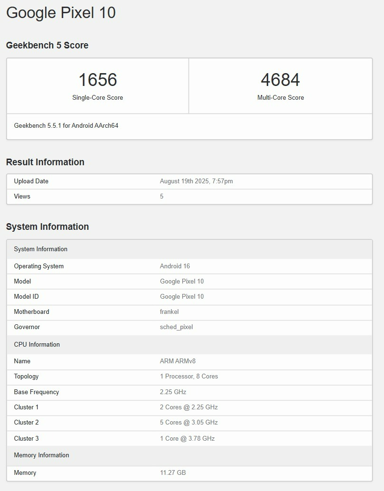This screenshot has height=491, width=384.
Task: Click the single-core score value 1656
Action: [x=98, y=79]
